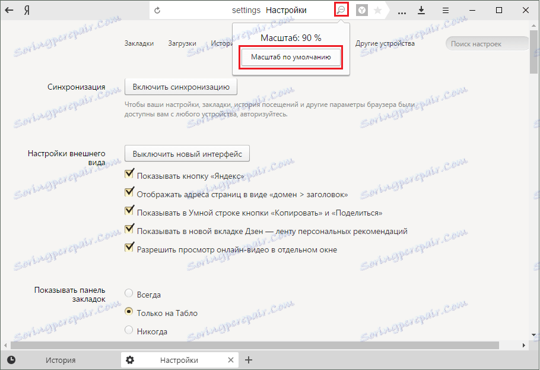
Task: Click the Protect Y shield icon
Action: click(361, 10)
